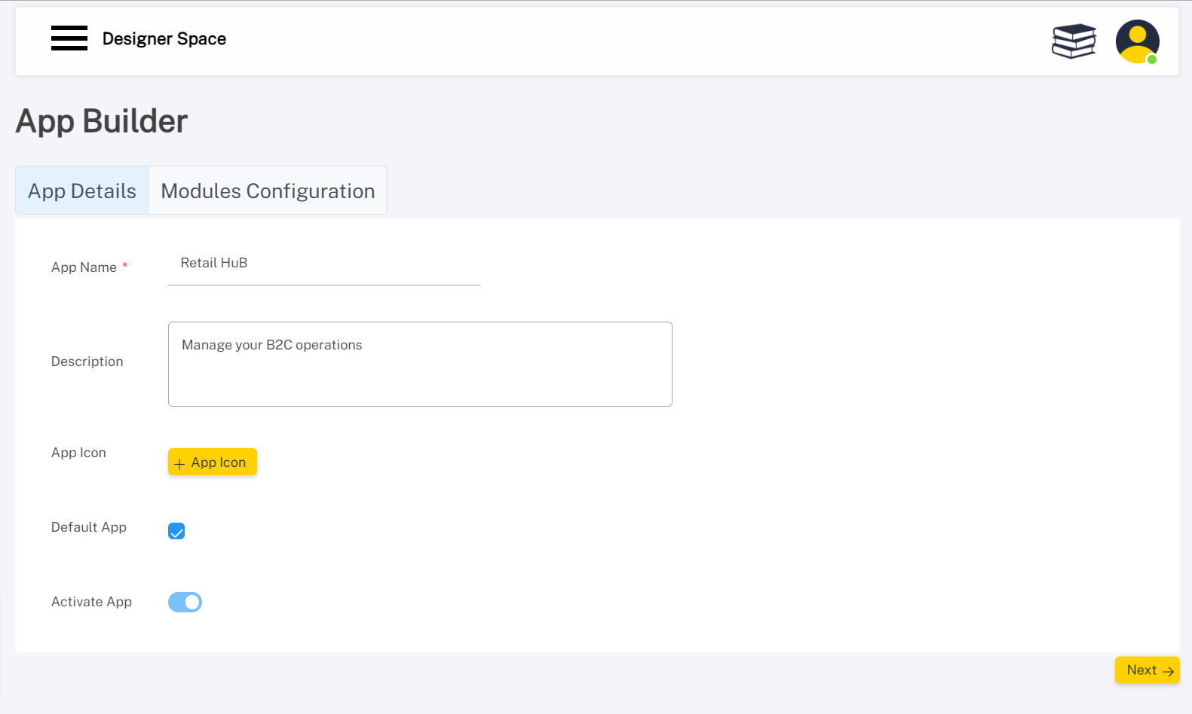Viewport: 1192px width, 714px height.
Task: Click the Activate App label
Action: coord(91,602)
